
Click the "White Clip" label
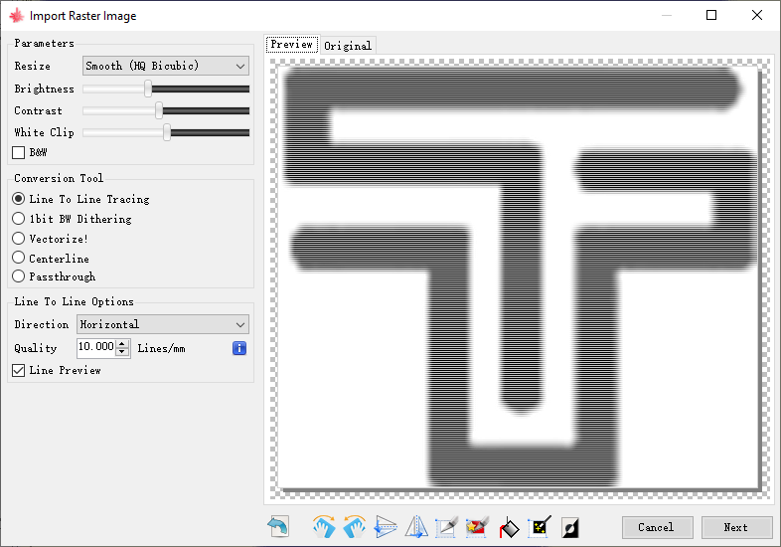pyautogui.click(x=44, y=132)
